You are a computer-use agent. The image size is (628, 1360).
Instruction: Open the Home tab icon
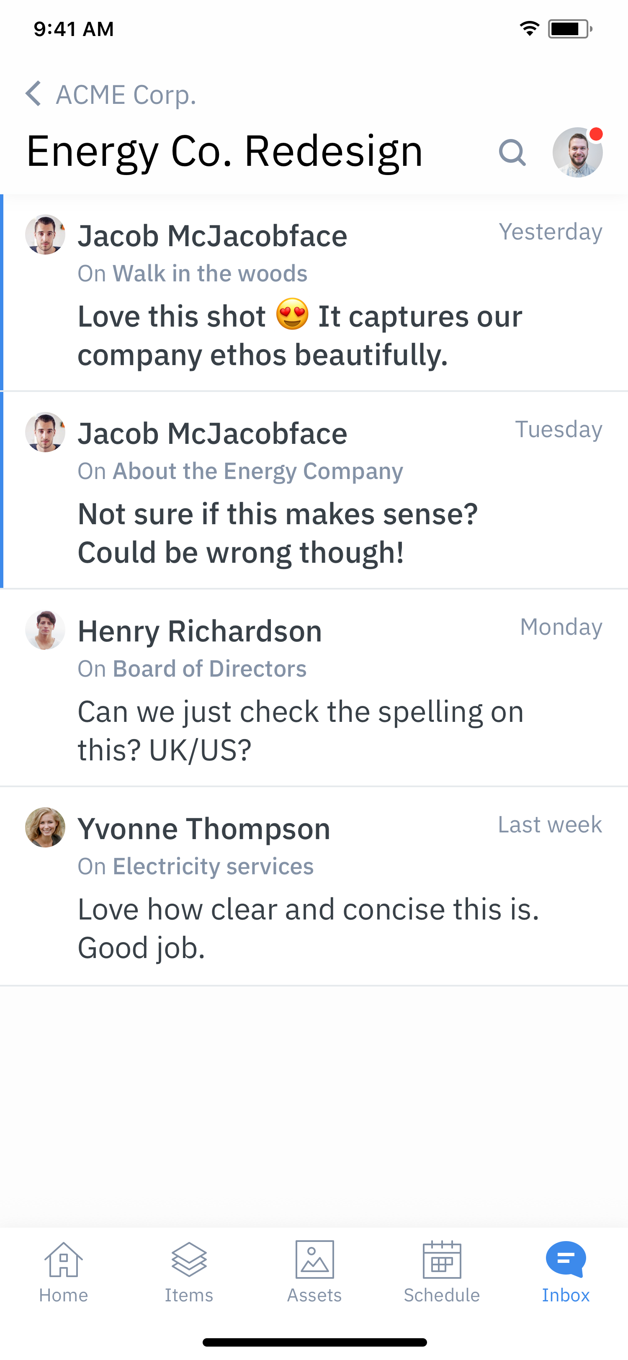[63, 1260]
